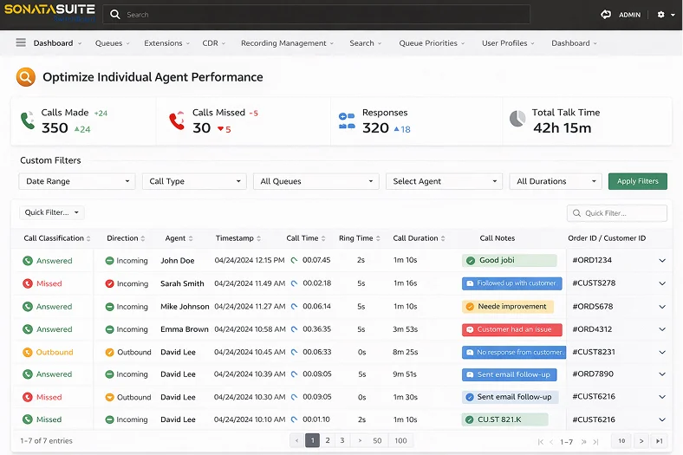This screenshot has height=455, width=683.
Task: Sort by the Call Classification column
Action: (x=57, y=238)
